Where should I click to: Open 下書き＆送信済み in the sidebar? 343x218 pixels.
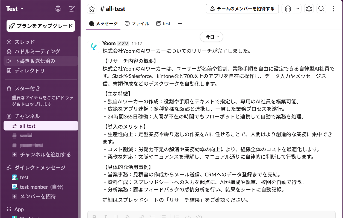pyautogui.click(x=41, y=61)
